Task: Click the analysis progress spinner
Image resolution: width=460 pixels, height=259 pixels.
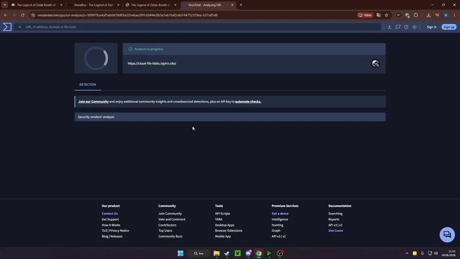Action: coord(96,58)
